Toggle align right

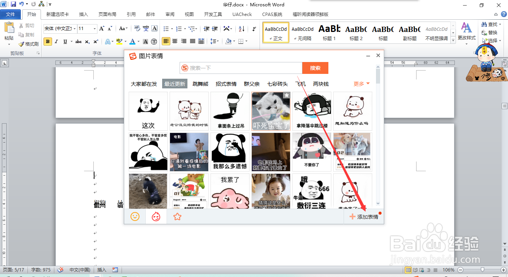pos(184,41)
